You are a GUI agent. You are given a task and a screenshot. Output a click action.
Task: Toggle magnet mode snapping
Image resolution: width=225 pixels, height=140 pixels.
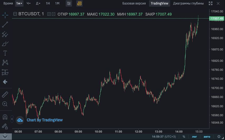pos(5,117)
